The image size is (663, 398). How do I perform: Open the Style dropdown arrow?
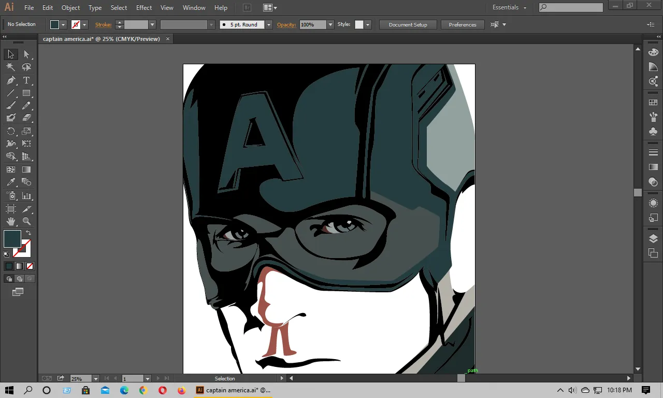coord(368,24)
